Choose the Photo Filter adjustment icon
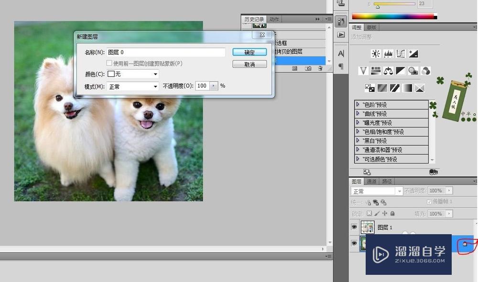The image size is (478, 282). pos(413,71)
